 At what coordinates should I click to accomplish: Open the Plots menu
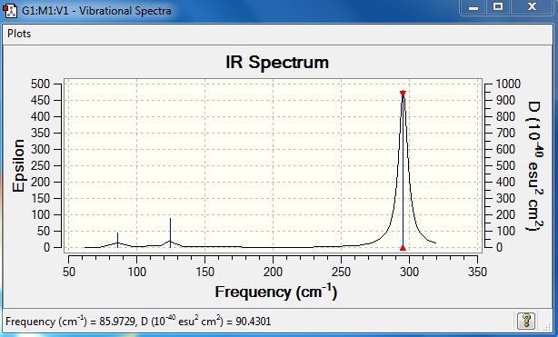tap(19, 34)
